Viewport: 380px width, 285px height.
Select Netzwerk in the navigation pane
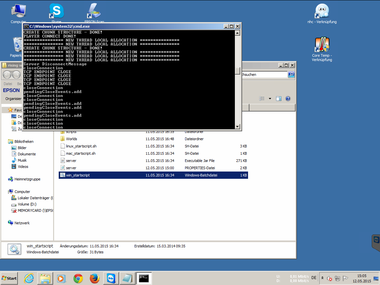(x=22, y=223)
